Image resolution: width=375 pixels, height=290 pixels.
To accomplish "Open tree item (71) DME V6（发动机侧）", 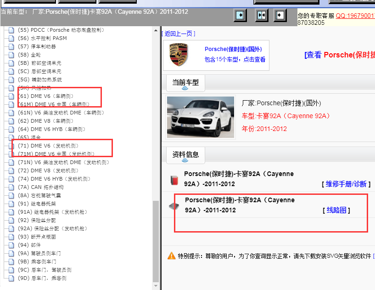I will tap(48, 146).
